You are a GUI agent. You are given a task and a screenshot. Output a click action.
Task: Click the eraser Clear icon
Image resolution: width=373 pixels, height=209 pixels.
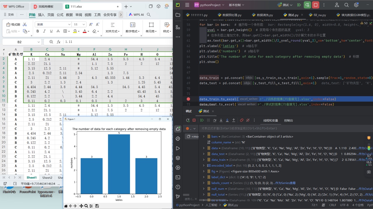(x=94, y=31)
